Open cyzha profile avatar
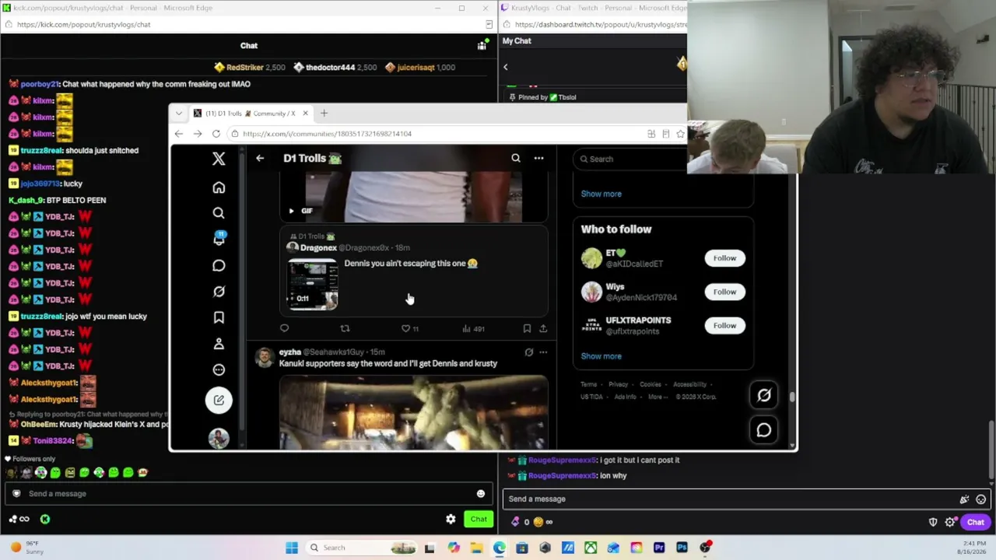This screenshot has width=996, height=560. [x=265, y=357]
